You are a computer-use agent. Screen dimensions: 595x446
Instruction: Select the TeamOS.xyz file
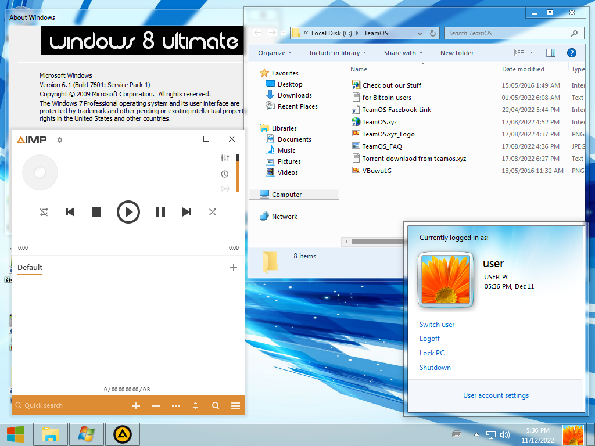tap(379, 122)
